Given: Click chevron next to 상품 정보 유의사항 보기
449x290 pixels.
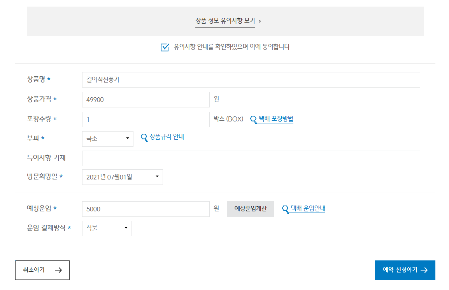Looking at the screenshot, I should coord(260,21).
